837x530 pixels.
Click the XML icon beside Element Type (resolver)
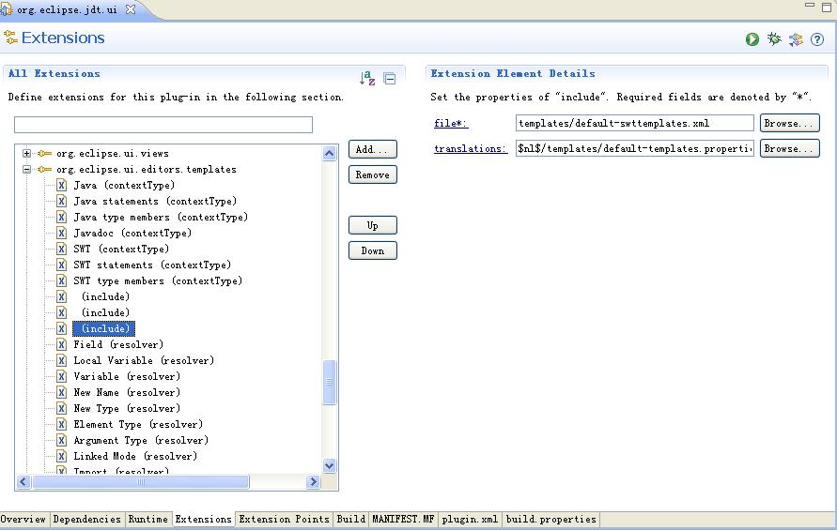(62, 424)
